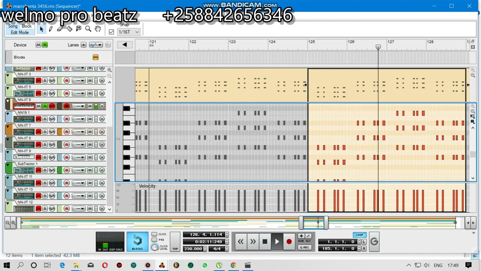Switch to Song view
The width and height of the screenshot is (481, 271).
click(x=13, y=26)
